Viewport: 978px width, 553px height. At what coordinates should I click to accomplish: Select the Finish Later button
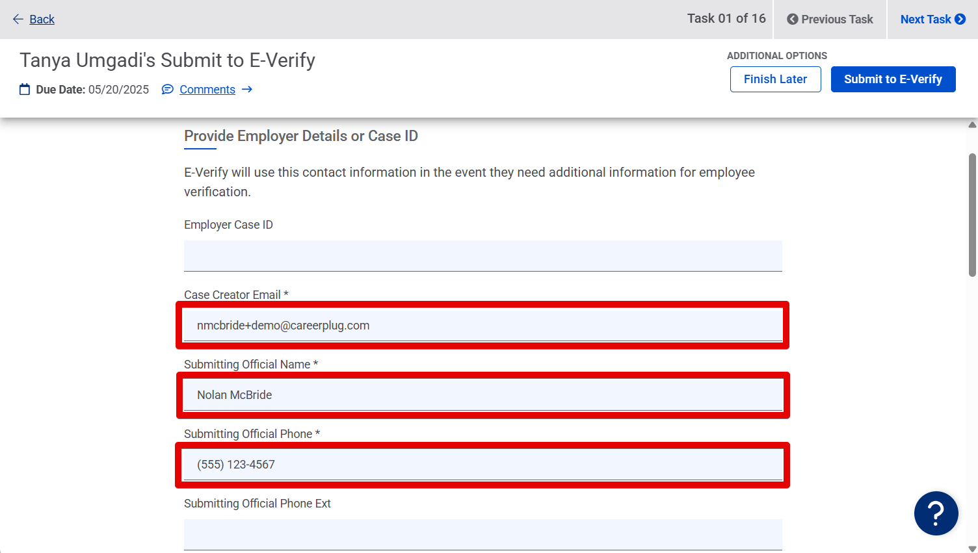click(x=775, y=79)
